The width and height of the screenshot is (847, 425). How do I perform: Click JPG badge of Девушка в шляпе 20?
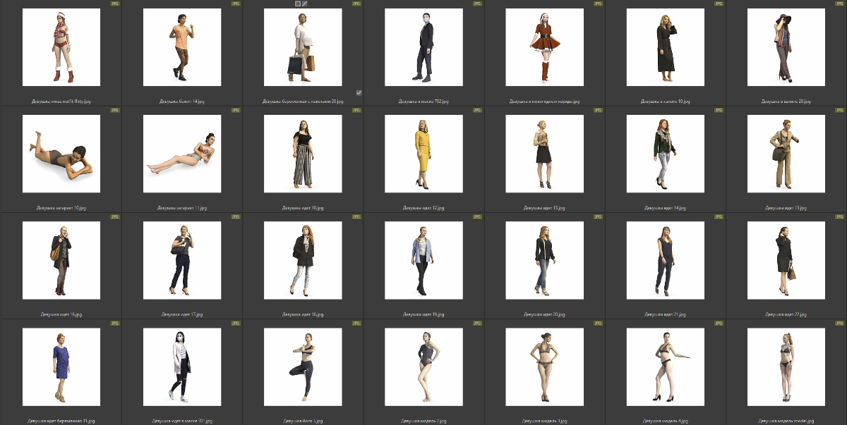click(x=840, y=4)
